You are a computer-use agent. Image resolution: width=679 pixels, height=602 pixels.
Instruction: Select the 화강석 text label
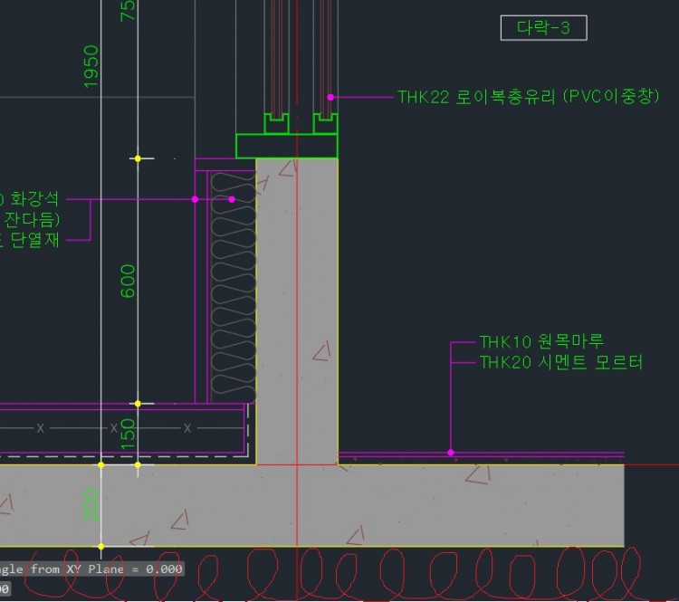[x=34, y=199]
